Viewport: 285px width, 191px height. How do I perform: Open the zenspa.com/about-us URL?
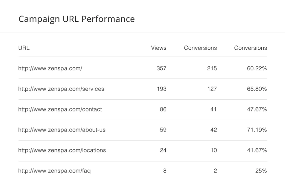pos(62,130)
